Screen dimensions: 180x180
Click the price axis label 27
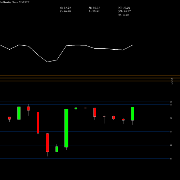171,132
